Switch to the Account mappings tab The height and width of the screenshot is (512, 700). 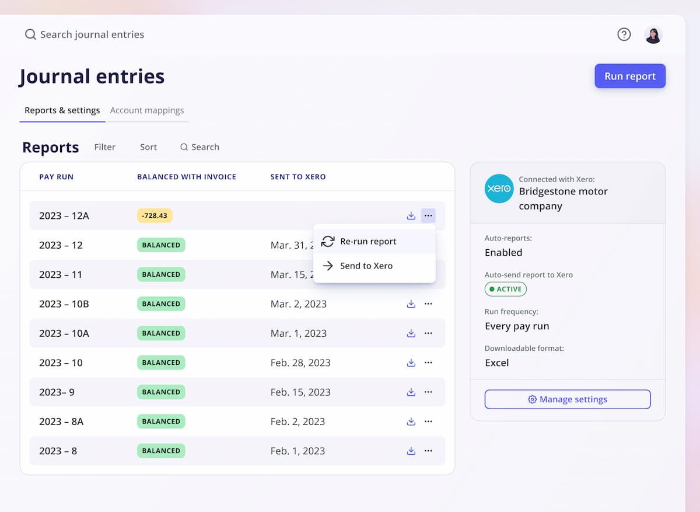coord(147,110)
